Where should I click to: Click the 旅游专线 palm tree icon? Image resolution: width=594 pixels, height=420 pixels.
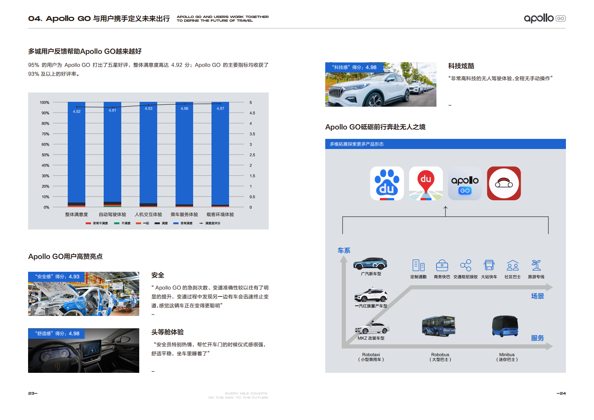pyautogui.click(x=536, y=265)
